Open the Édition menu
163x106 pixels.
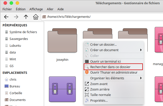tap(21, 9)
